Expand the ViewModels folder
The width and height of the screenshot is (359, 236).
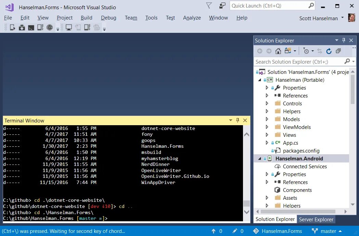coord(267,127)
